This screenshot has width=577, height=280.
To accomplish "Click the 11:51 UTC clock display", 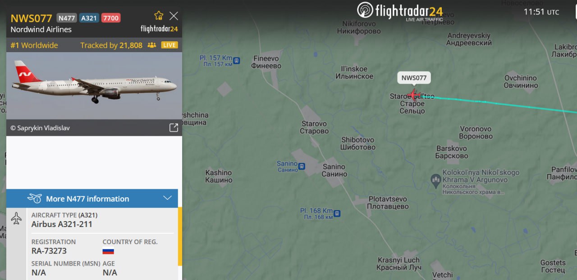I will pos(541,12).
